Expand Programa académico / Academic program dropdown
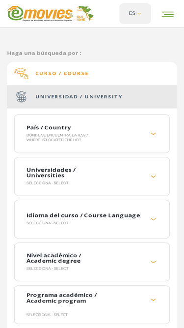 (92, 304)
